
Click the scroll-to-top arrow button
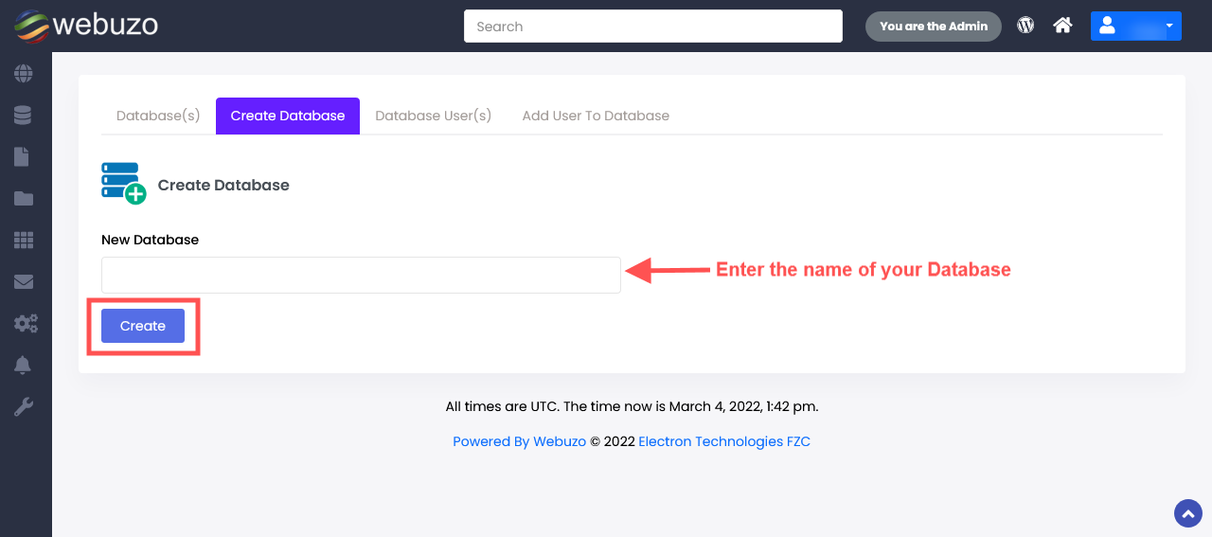(1187, 513)
